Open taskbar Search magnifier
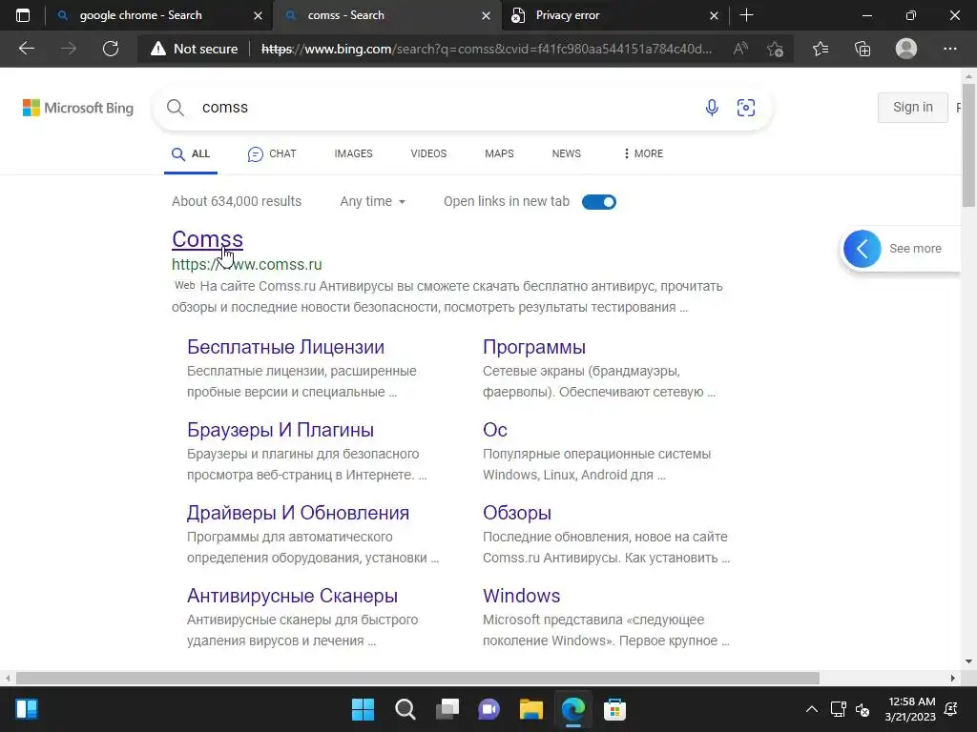Image resolution: width=977 pixels, height=732 pixels. (x=405, y=709)
